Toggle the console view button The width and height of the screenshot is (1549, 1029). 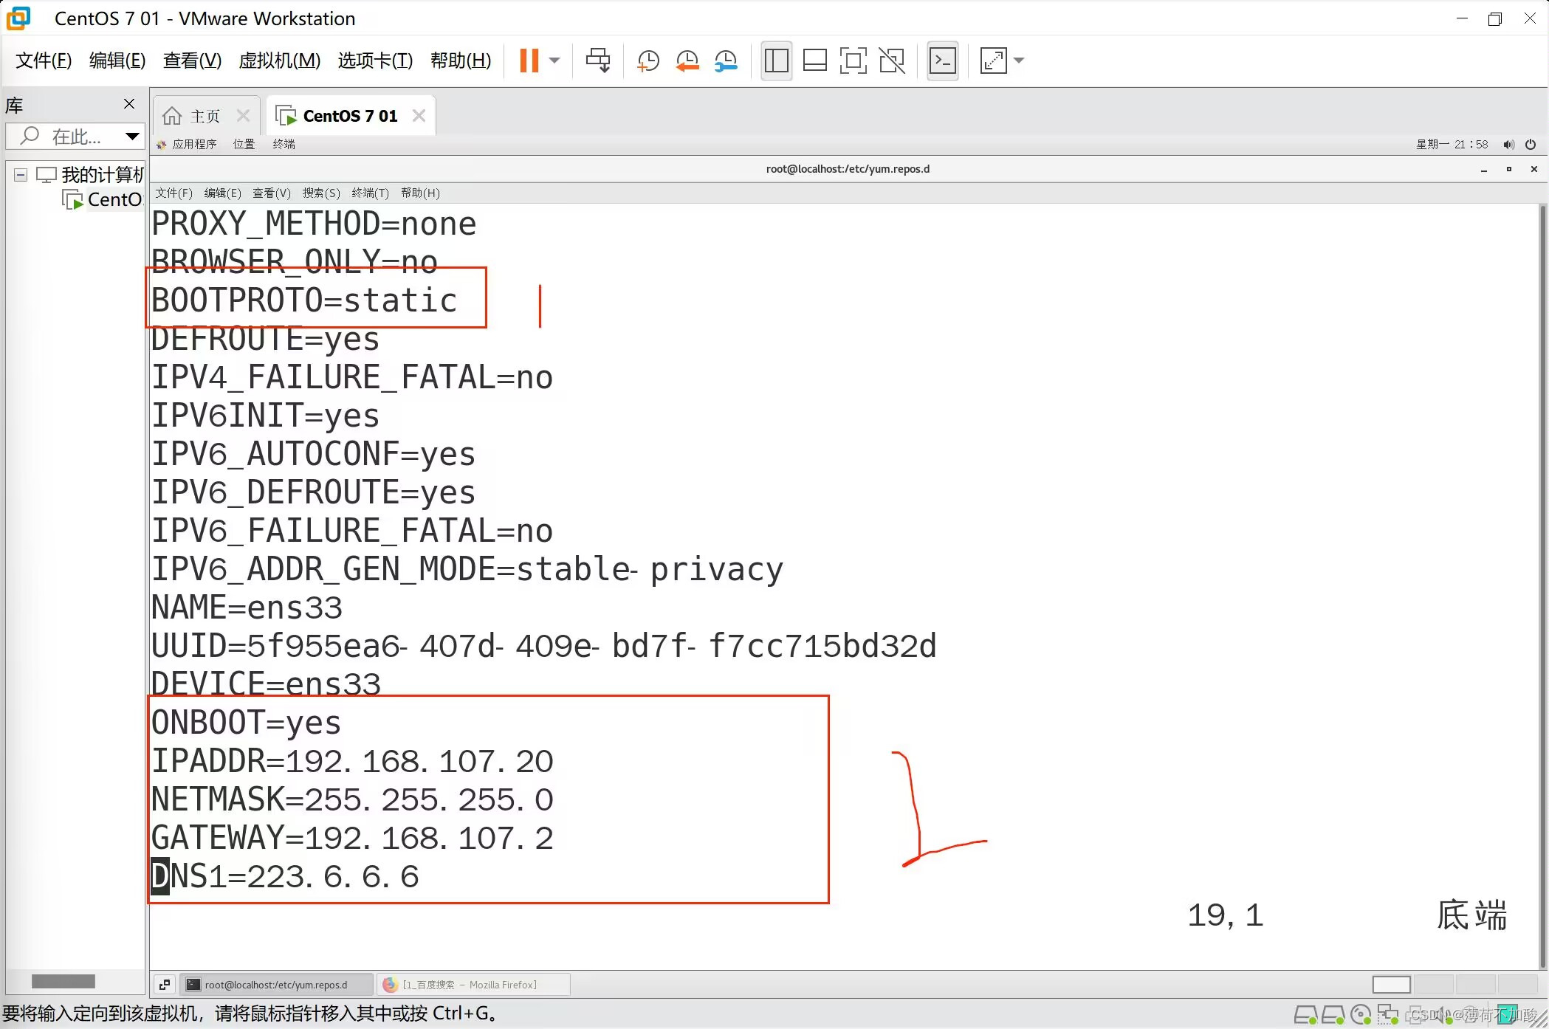(943, 61)
